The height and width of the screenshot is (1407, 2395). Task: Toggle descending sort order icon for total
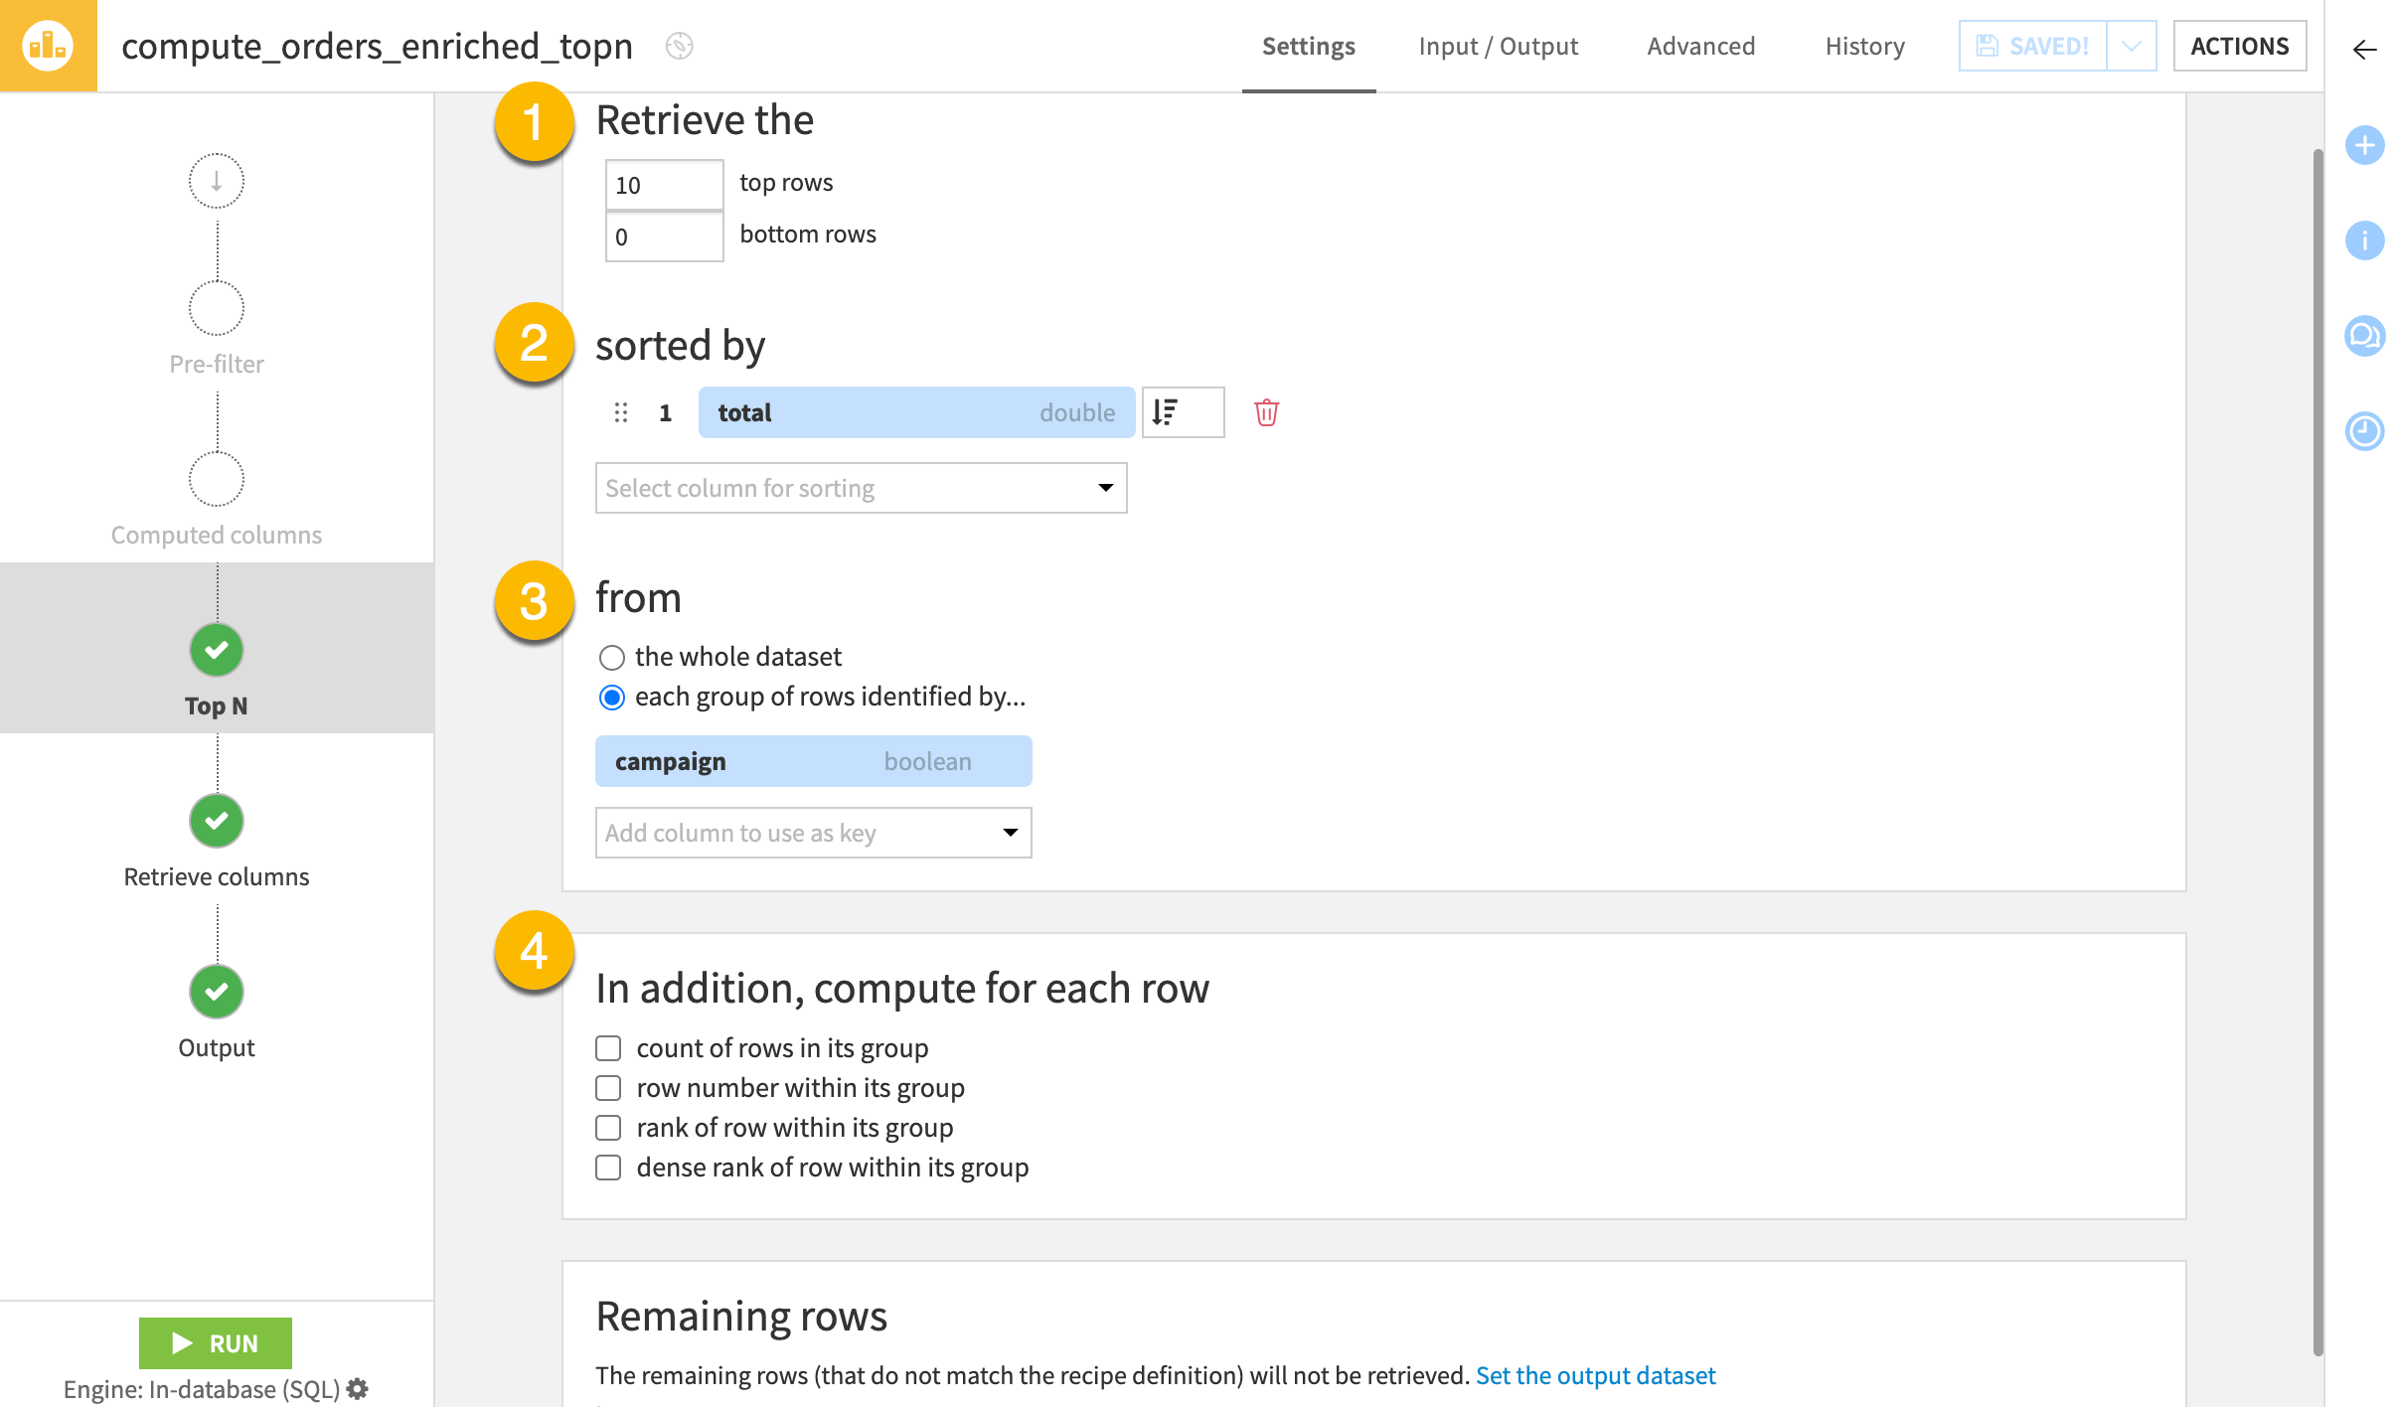1182,412
